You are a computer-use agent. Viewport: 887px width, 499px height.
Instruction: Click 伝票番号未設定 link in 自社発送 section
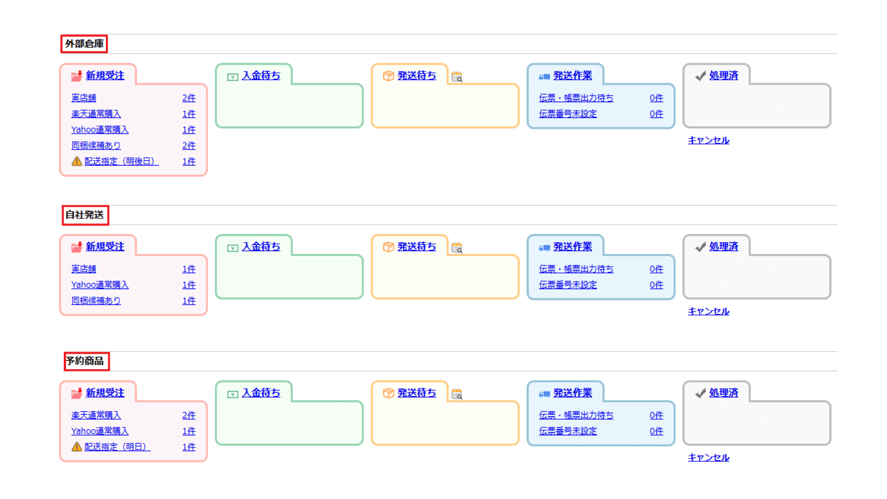point(568,285)
